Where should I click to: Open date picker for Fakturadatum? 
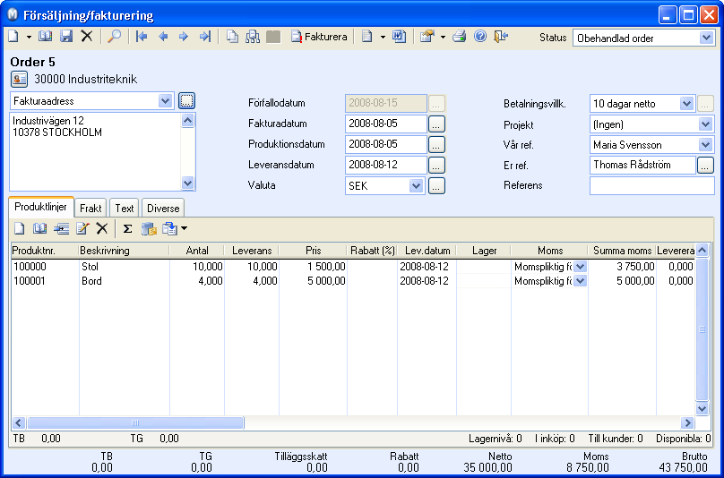point(436,124)
